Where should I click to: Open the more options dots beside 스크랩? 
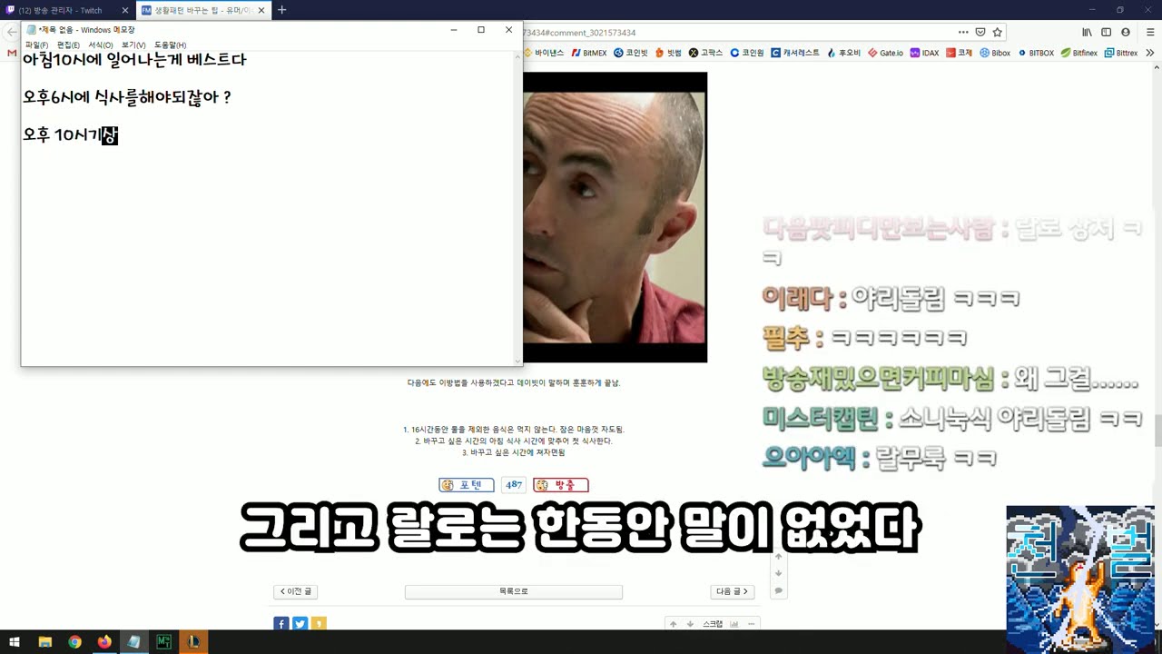[751, 624]
